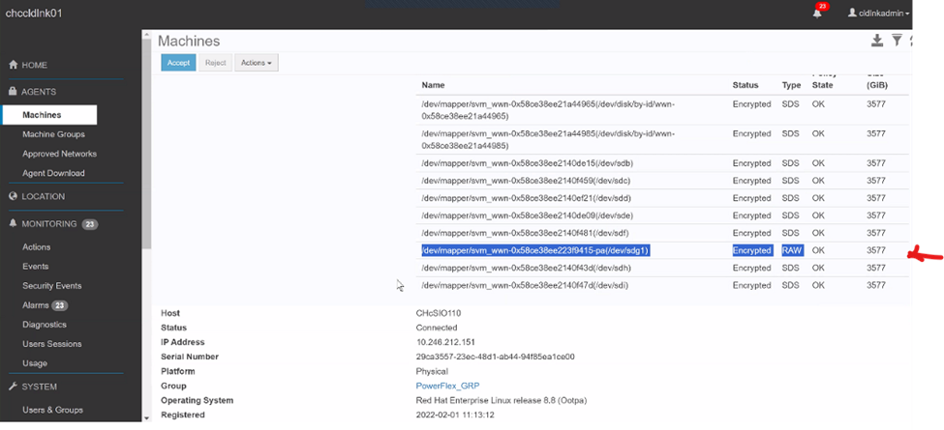Click the registered date 2022-02-01 11:13:12
The width and height of the screenshot is (944, 430).
455,415
